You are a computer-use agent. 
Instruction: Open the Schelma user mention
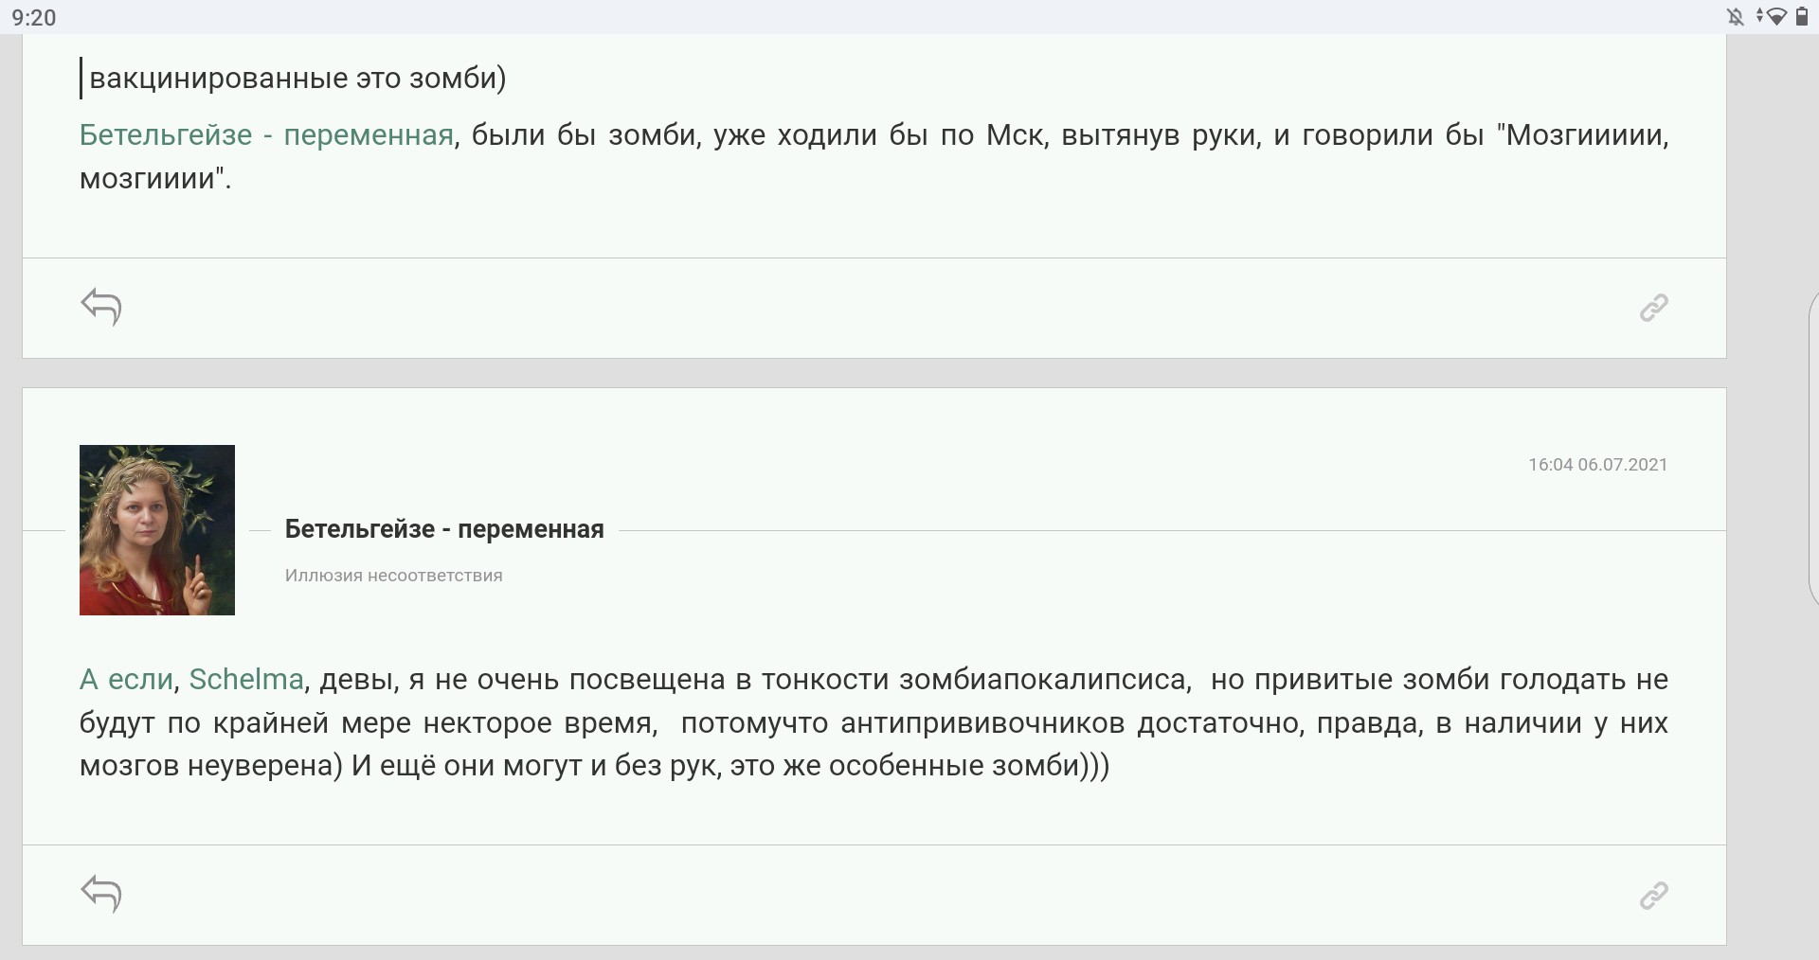click(x=246, y=680)
